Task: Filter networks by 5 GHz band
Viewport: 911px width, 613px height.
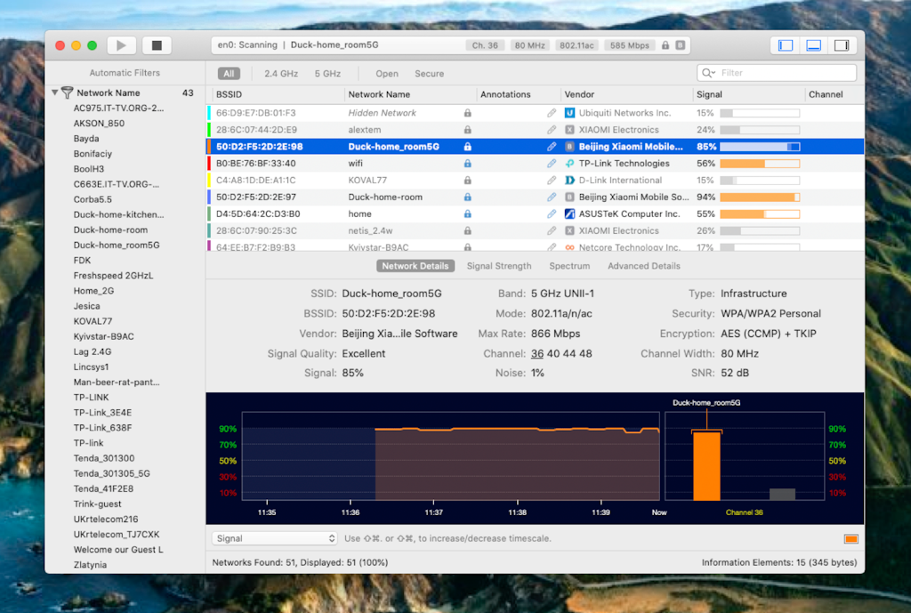Action: (x=327, y=74)
